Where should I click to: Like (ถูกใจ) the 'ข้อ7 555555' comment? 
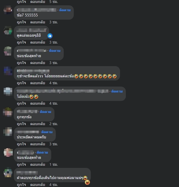21,22
